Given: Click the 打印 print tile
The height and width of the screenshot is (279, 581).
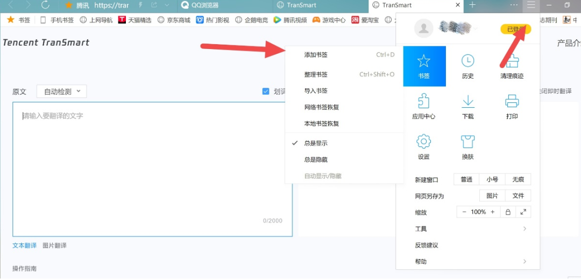Looking at the screenshot, I should (x=512, y=107).
